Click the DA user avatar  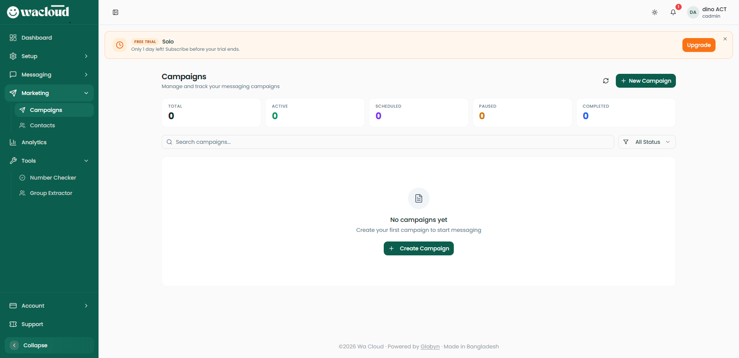click(x=693, y=12)
